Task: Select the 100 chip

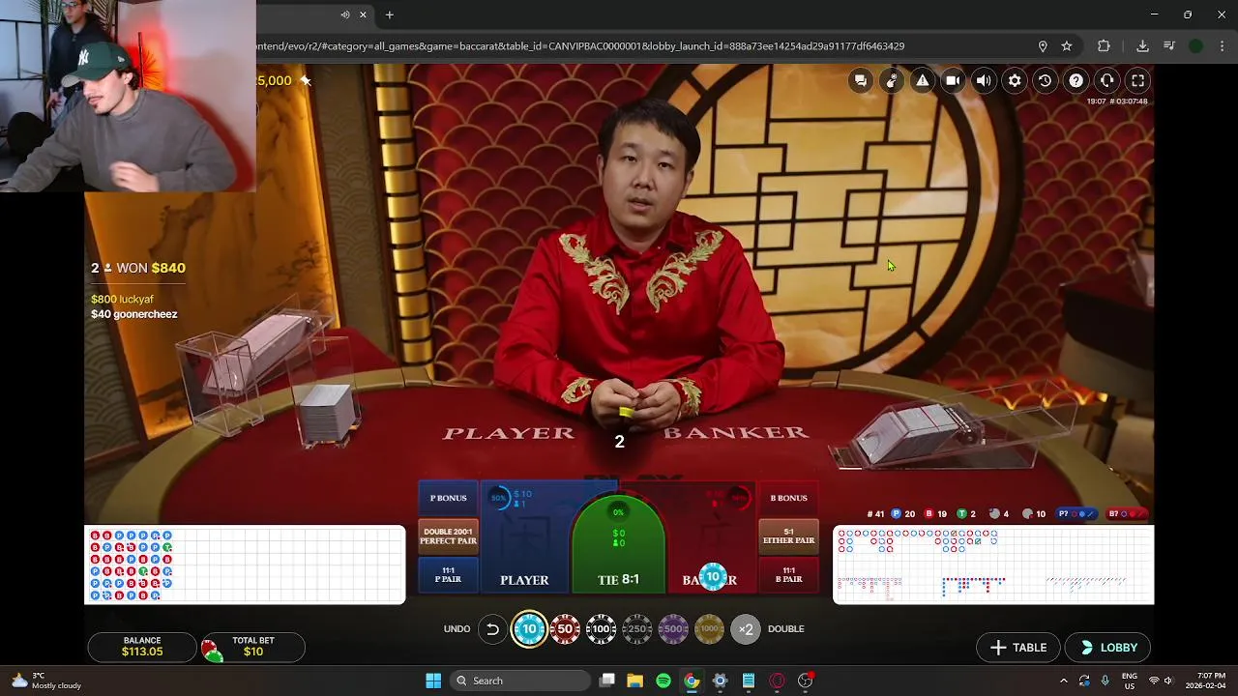Action: pyautogui.click(x=602, y=629)
